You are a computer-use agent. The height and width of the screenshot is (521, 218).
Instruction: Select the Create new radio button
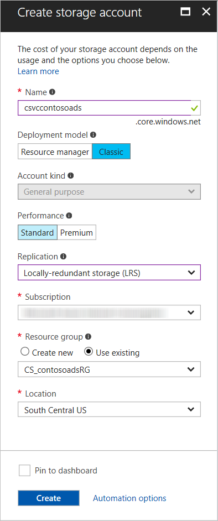pos(24,352)
